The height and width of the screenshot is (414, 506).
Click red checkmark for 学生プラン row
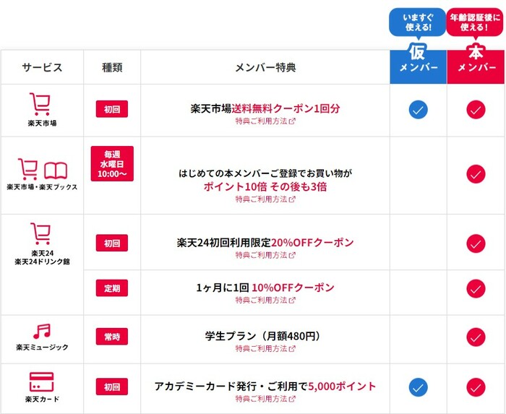point(476,337)
